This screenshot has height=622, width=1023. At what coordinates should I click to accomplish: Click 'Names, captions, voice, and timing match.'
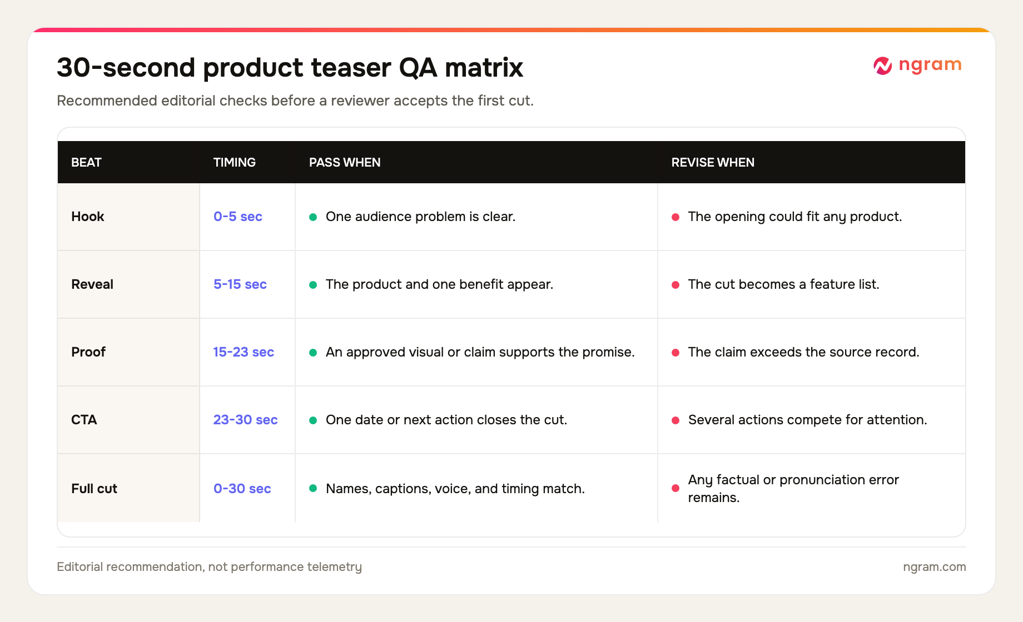455,489
